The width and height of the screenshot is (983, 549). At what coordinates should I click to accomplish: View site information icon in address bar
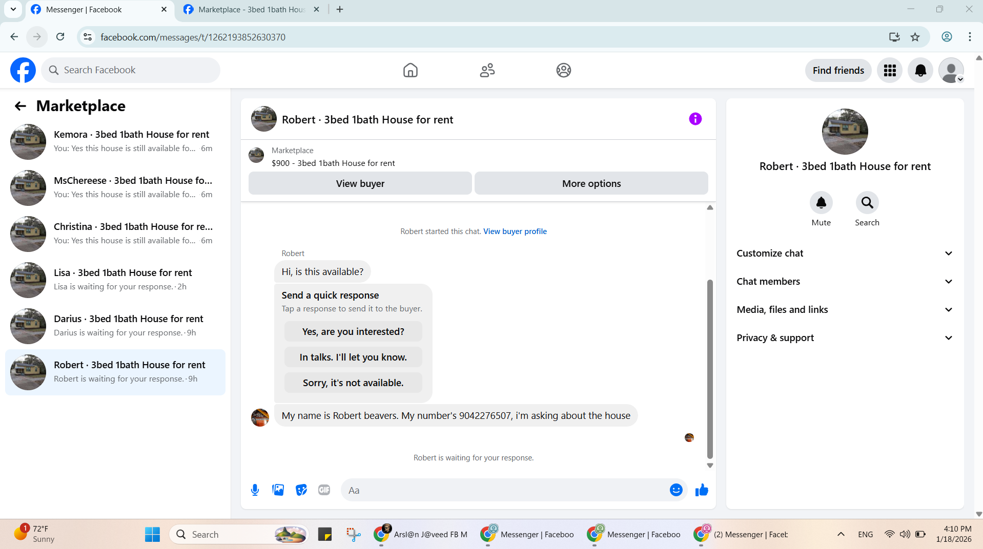click(88, 37)
